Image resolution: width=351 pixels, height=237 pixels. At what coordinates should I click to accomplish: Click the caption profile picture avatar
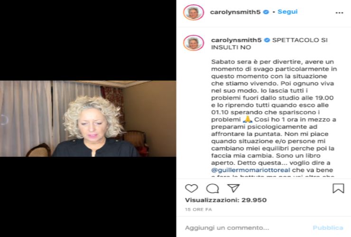(194, 43)
